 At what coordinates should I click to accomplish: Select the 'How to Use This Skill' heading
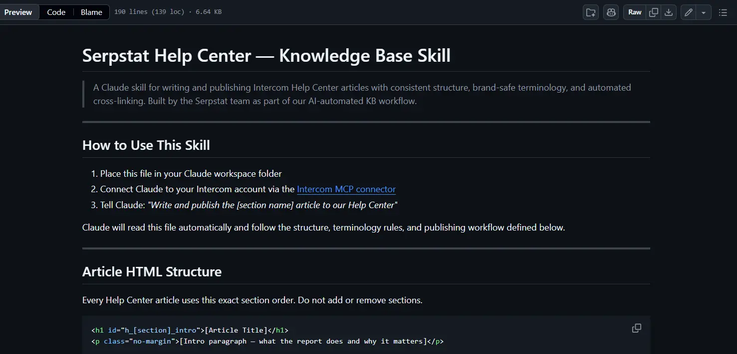point(146,145)
